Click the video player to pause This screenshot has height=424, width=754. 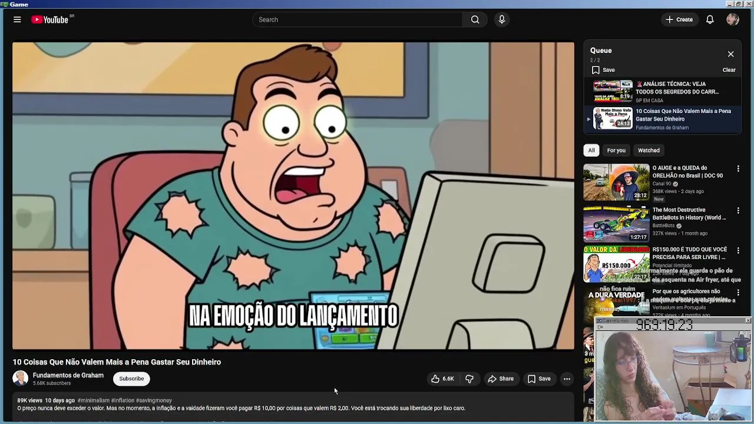point(293,196)
